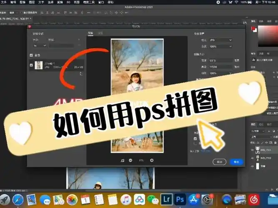Open Notes app in the dock
Screen dimensions: 278x208
(x=113, y=200)
